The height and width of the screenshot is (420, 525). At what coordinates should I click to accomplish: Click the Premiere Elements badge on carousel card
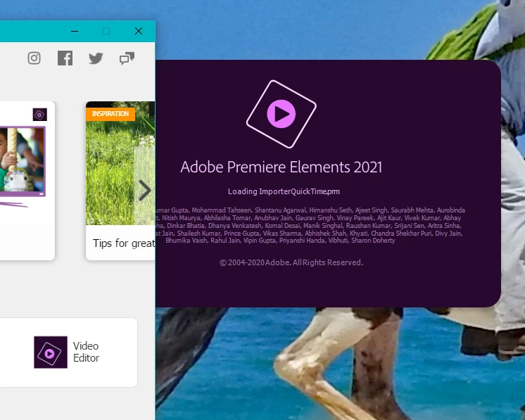pyautogui.click(x=40, y=115)
